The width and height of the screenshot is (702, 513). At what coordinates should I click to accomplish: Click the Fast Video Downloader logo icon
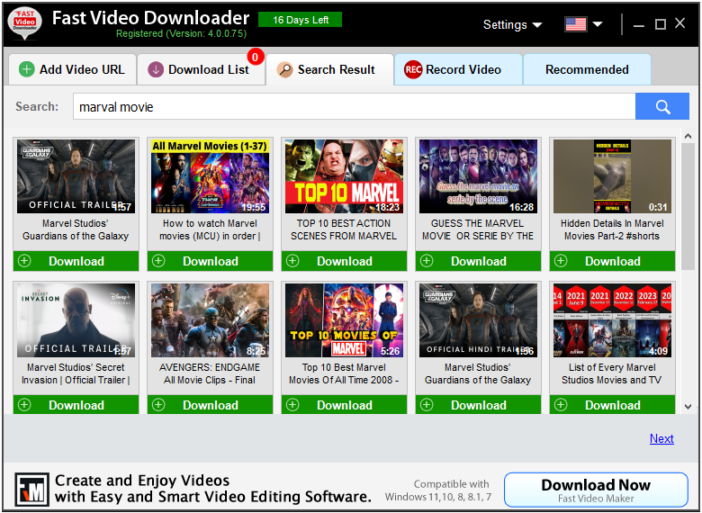pos(24,23)
